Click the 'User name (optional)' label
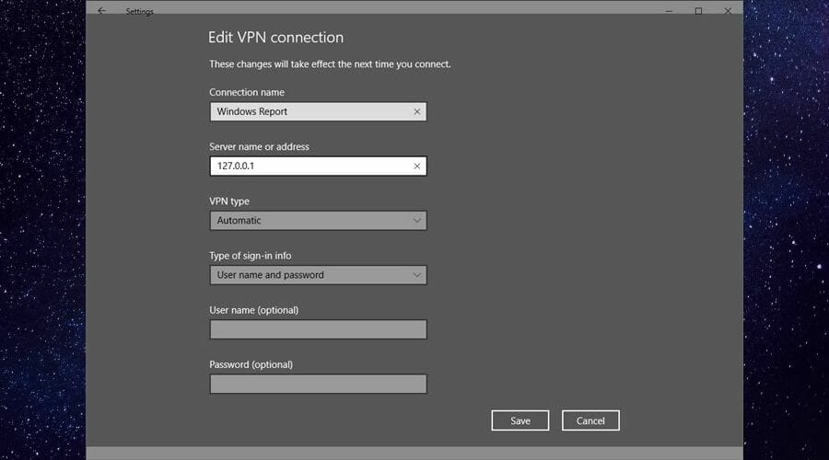 [x=254, y=310]
